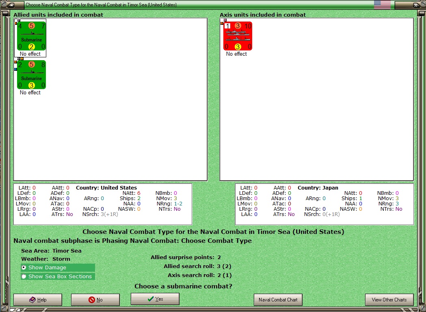Confirm submarine combat with Yes button
The width and height of the screenshot is (426, 312).
pos(155,299)
